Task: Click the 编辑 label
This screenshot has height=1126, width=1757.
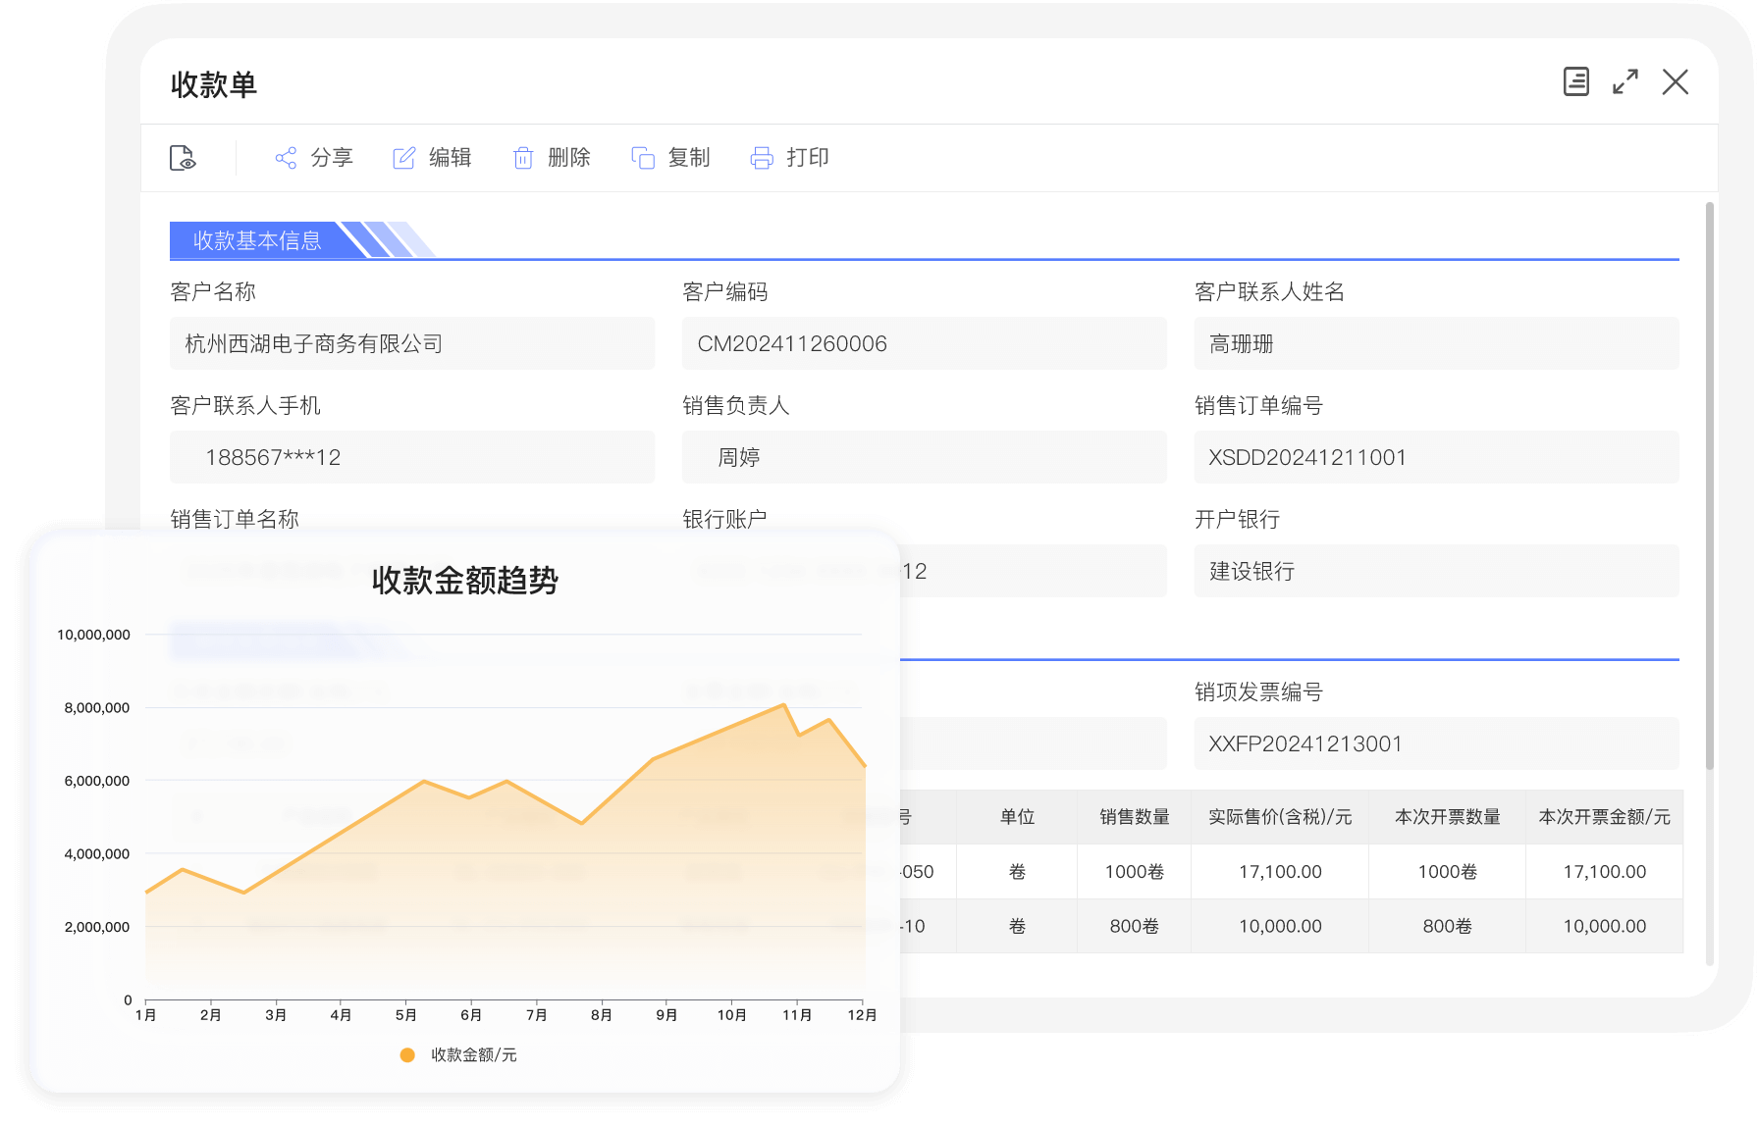Action: click(x=451, y=158)
